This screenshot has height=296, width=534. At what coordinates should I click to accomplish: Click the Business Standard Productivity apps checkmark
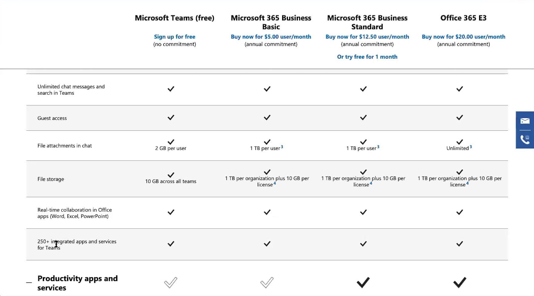[x=363, y=282]
